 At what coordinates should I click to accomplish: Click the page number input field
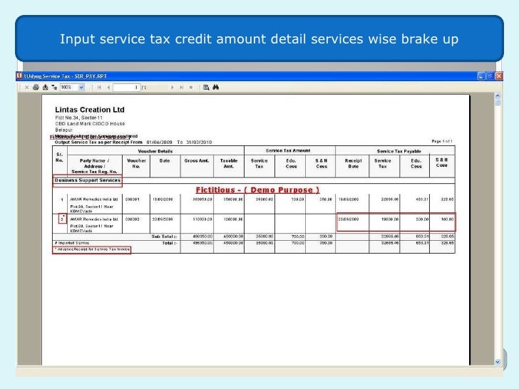126,88
